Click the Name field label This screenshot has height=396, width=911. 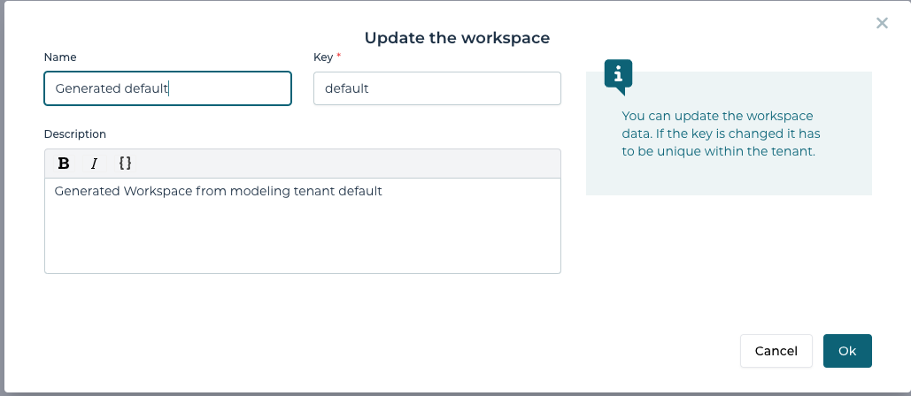coord(60,57)
